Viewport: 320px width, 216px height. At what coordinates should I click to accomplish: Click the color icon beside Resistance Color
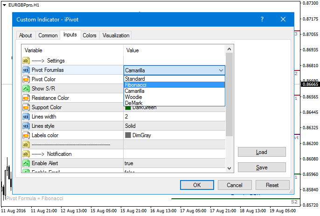26,98
